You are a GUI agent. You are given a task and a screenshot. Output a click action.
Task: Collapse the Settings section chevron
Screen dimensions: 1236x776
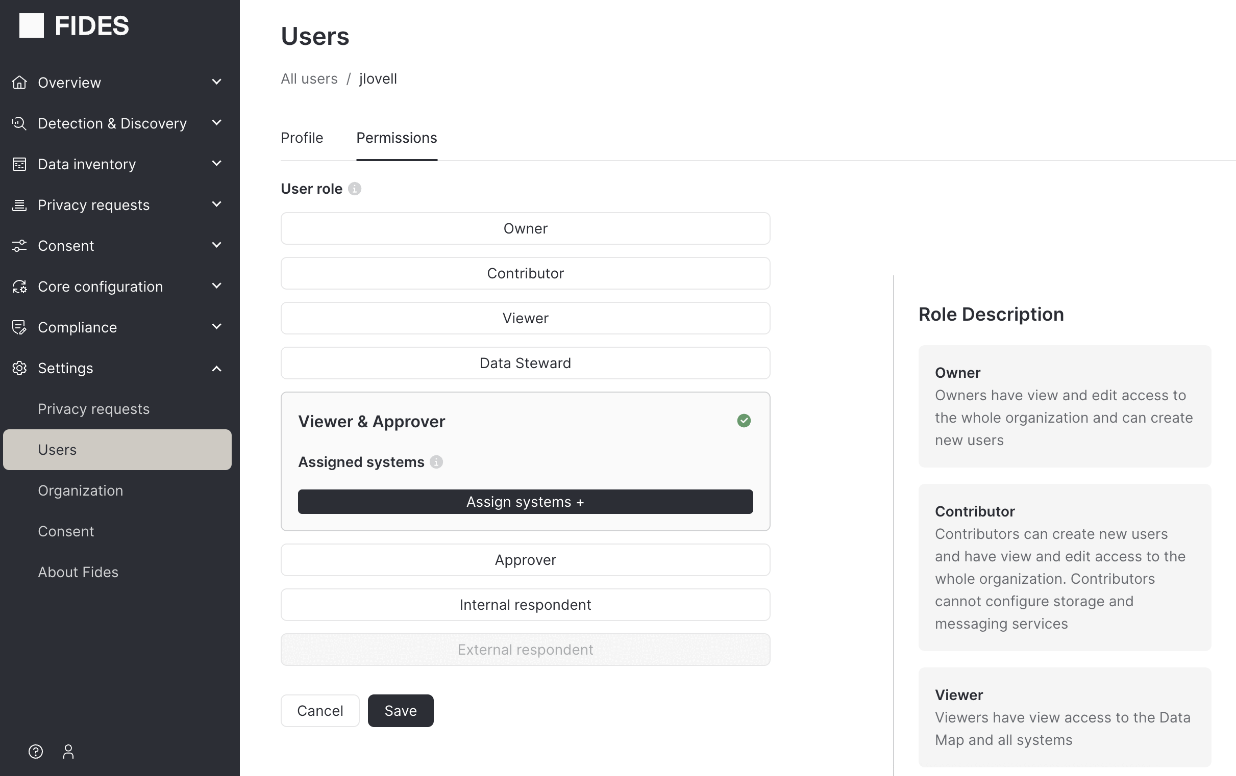(216, 368)
